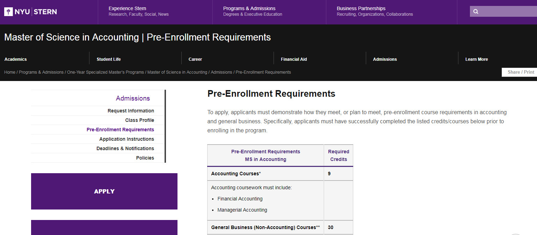Click the Managerial Accounting bullet
537x235 pixels.
click(x=242, y=210)
